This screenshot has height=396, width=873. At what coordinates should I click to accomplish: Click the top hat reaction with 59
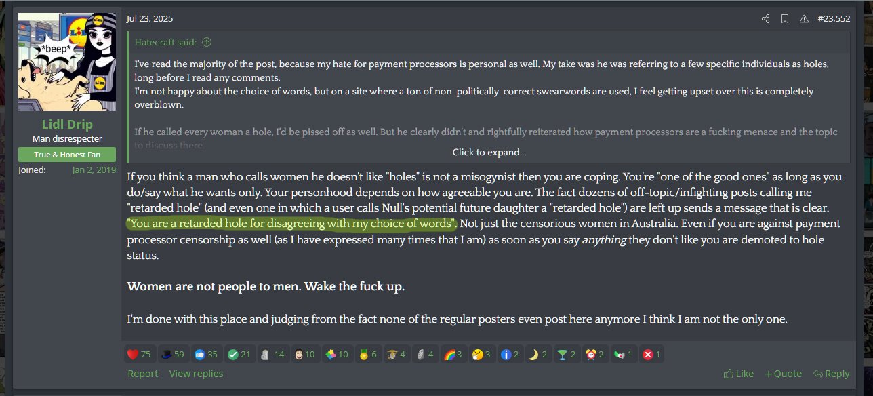pos(172,354)
